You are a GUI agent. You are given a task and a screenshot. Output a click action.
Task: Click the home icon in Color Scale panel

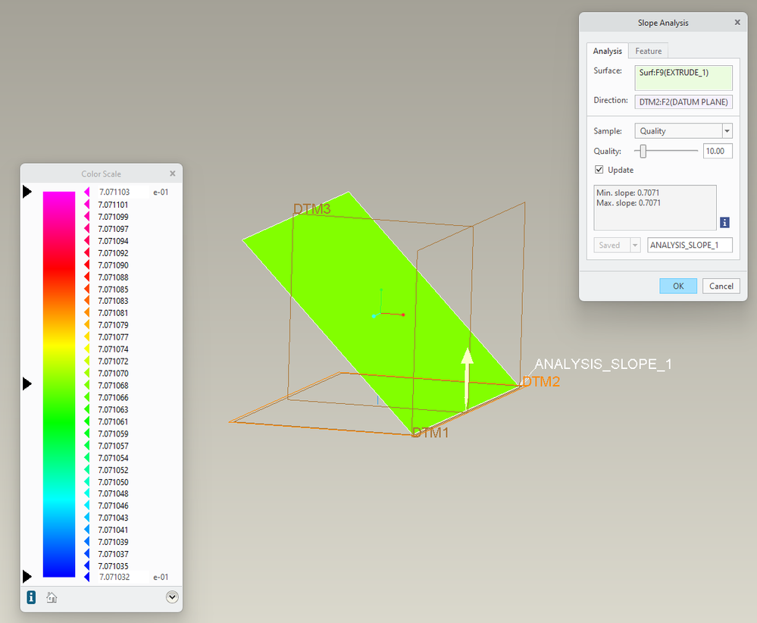coord(52,597)
